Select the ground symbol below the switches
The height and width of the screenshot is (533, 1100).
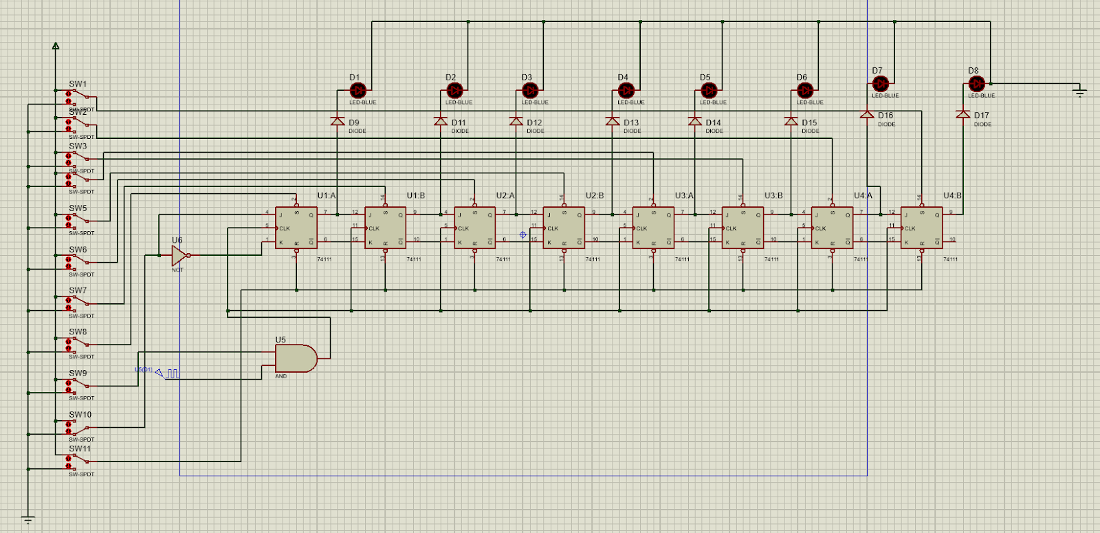pyautogui.click(x=28, y=520)
